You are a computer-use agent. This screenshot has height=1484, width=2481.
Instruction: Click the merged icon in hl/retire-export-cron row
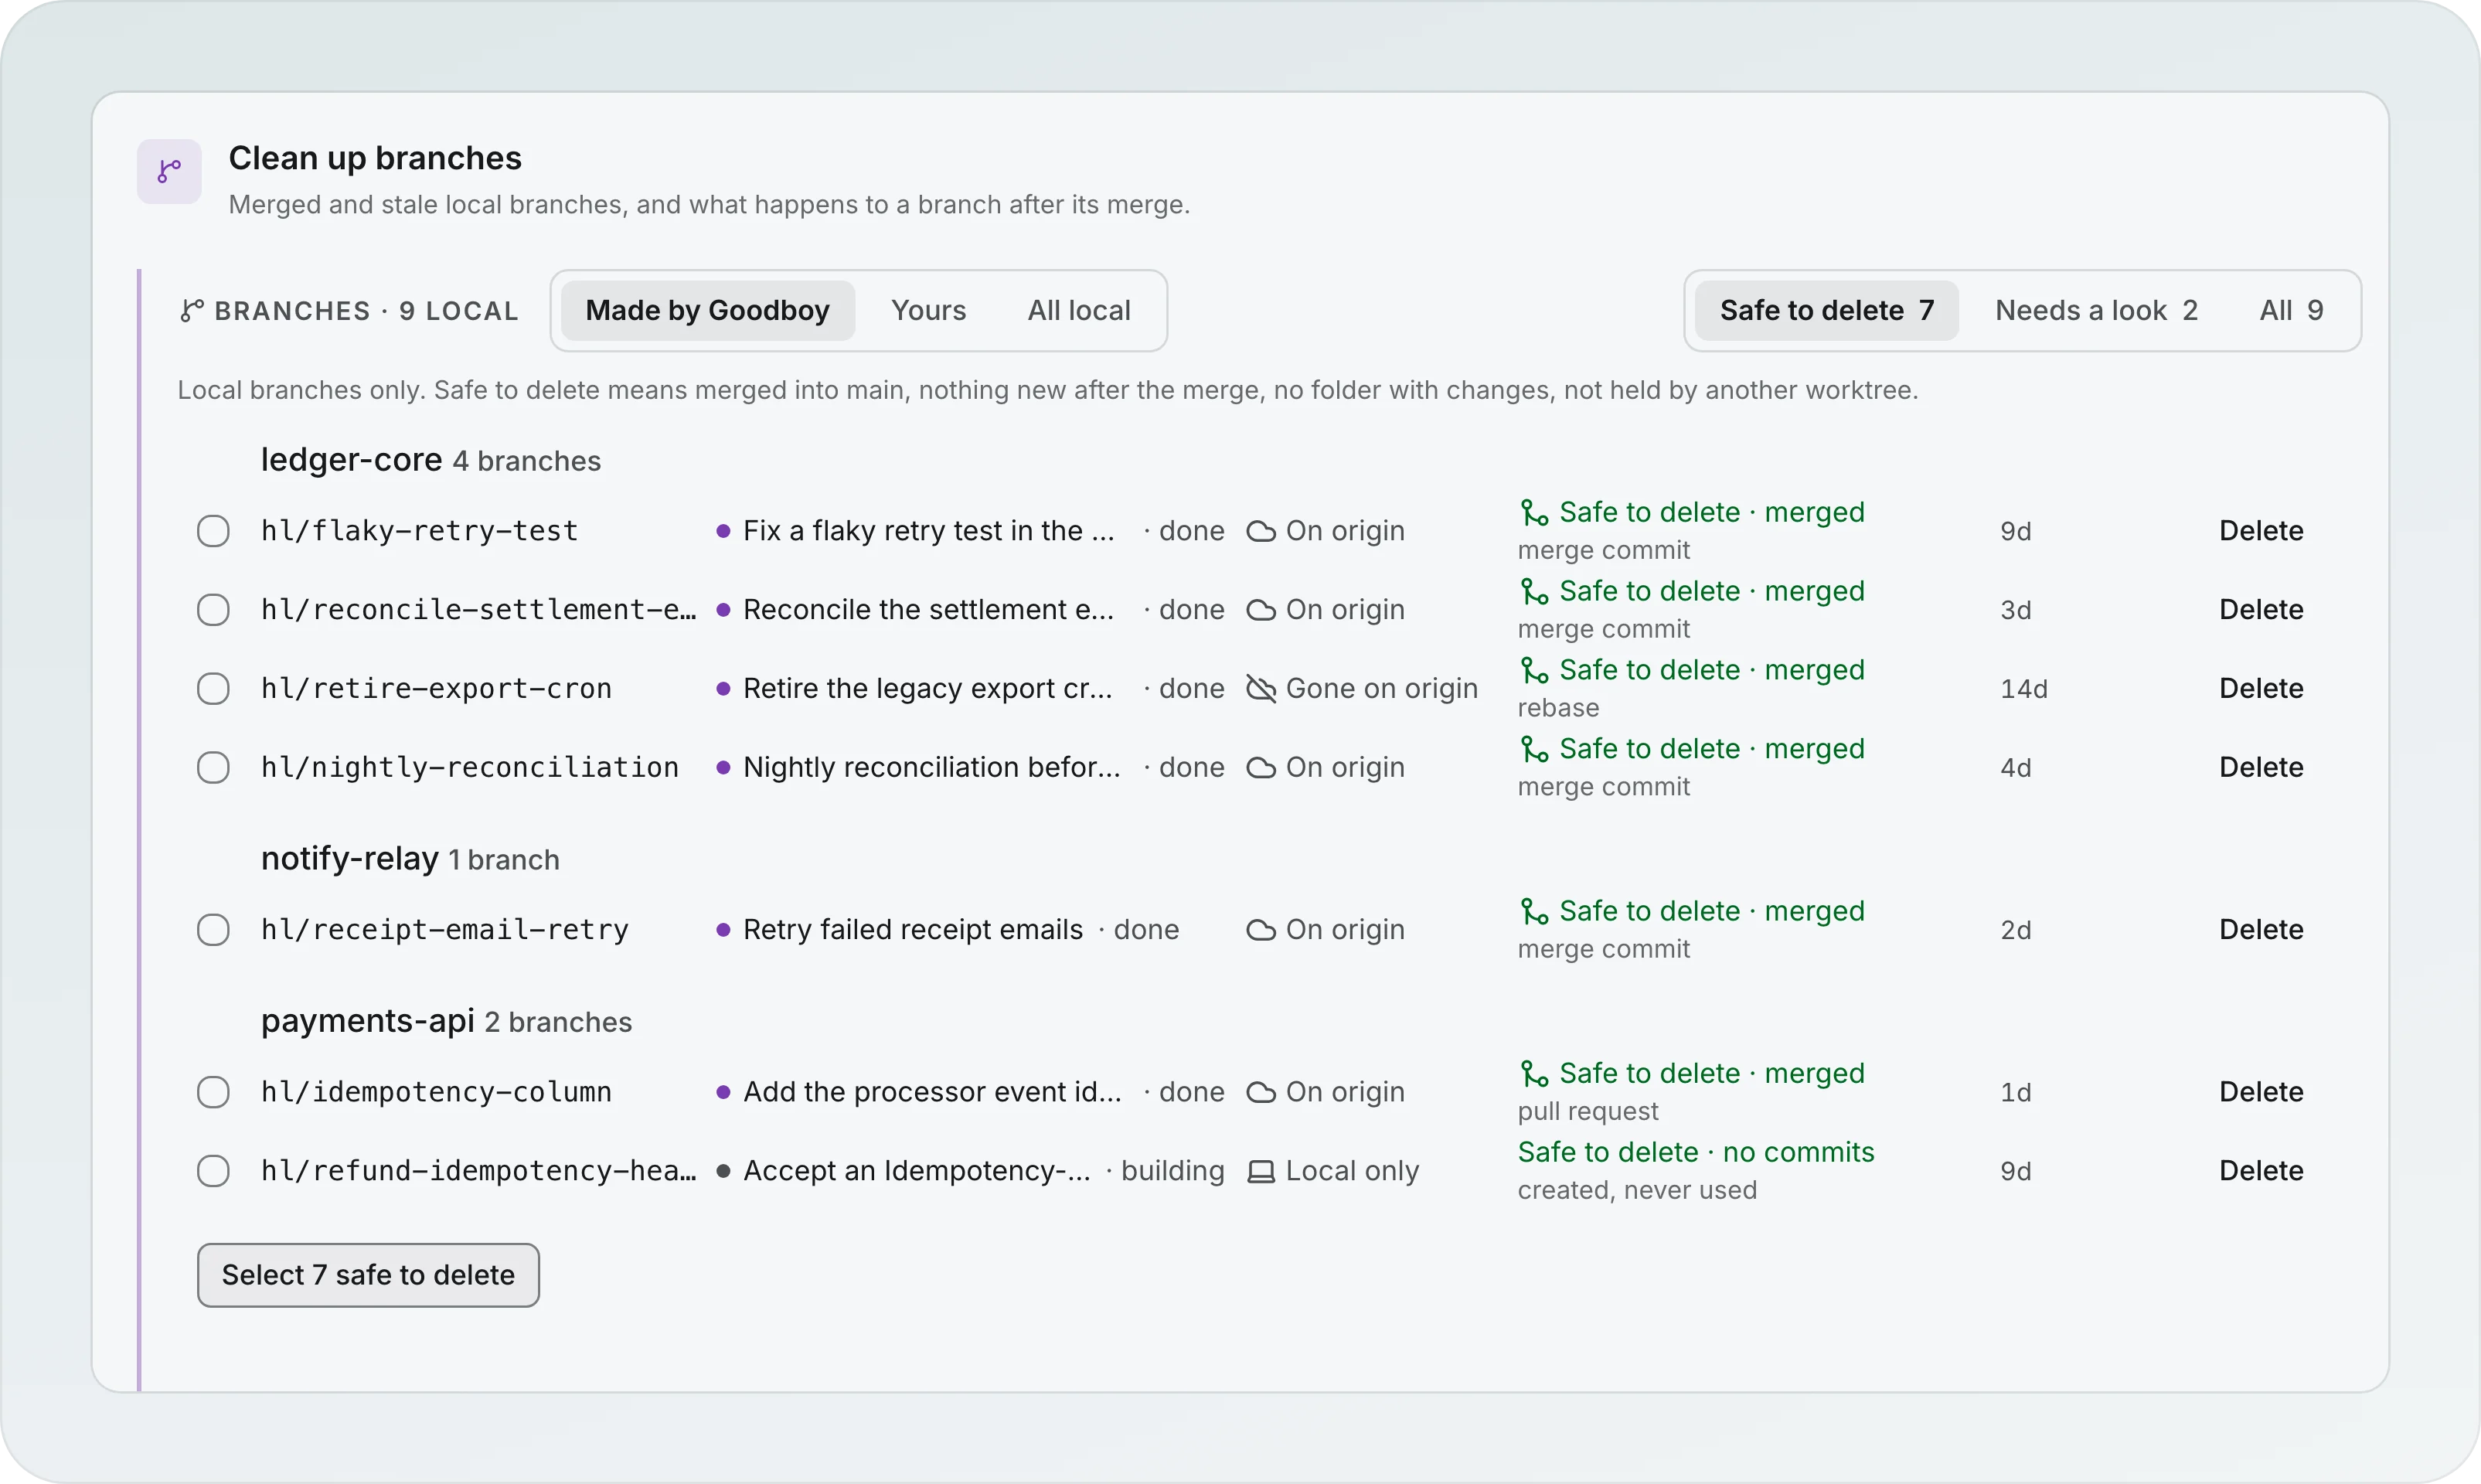click(x=1534, y=670)
